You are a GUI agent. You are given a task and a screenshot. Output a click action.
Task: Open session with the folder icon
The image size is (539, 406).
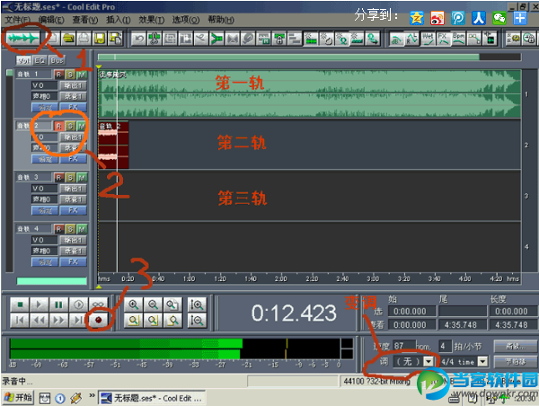click(x=68, y=39)
